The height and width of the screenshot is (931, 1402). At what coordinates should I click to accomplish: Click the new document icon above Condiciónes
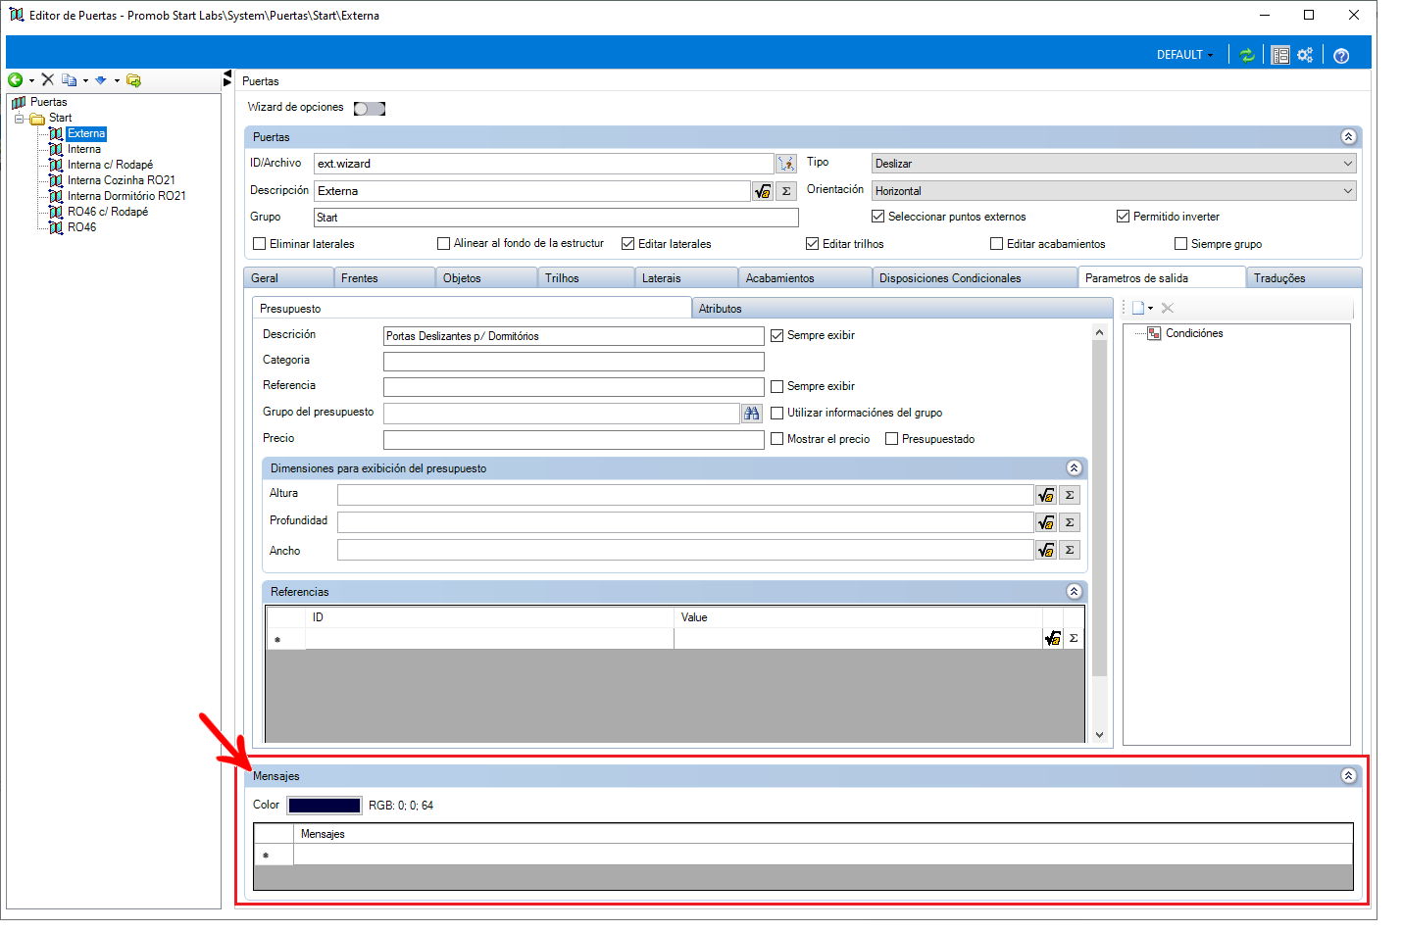[x=1138, y=308]
